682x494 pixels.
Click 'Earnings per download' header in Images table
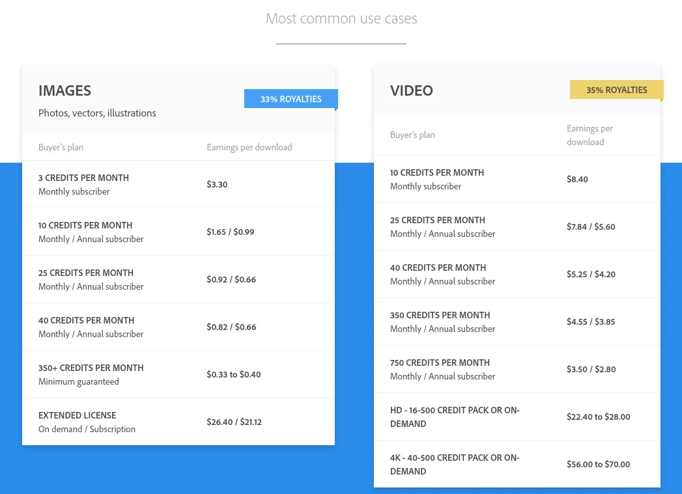[249, 147]
